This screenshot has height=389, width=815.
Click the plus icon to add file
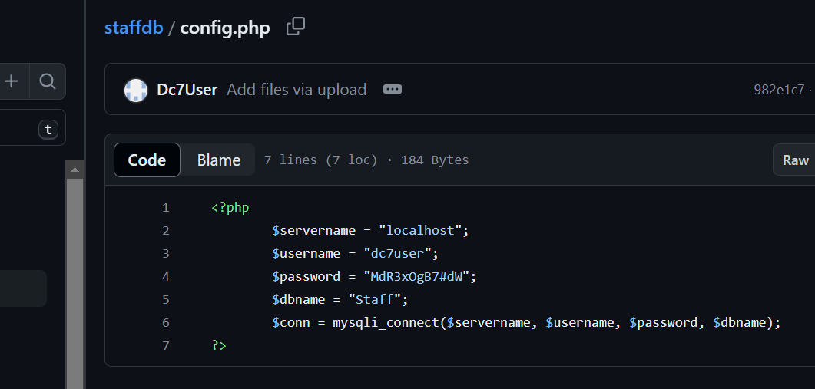click(12, 81)
